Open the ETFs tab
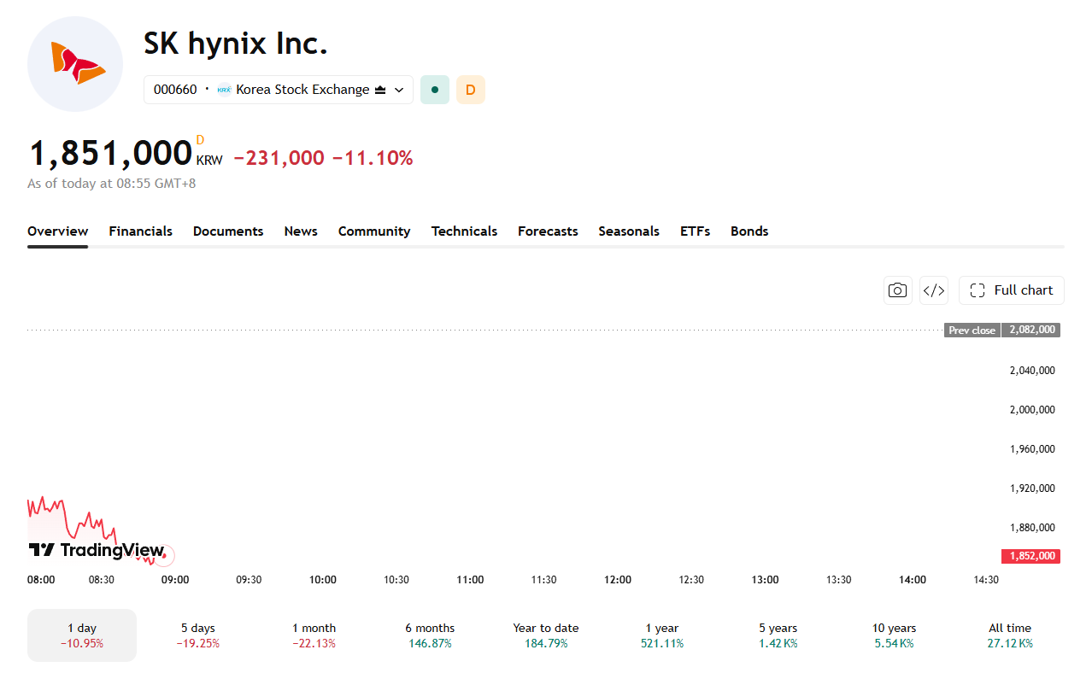 click(695, 231)
